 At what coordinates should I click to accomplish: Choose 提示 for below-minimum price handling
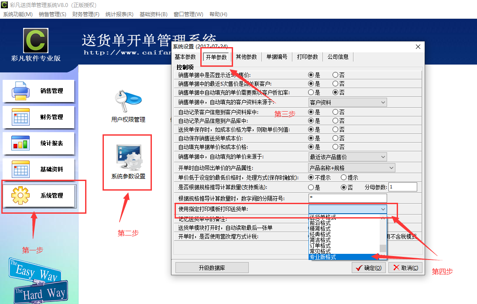pos(343,178)
